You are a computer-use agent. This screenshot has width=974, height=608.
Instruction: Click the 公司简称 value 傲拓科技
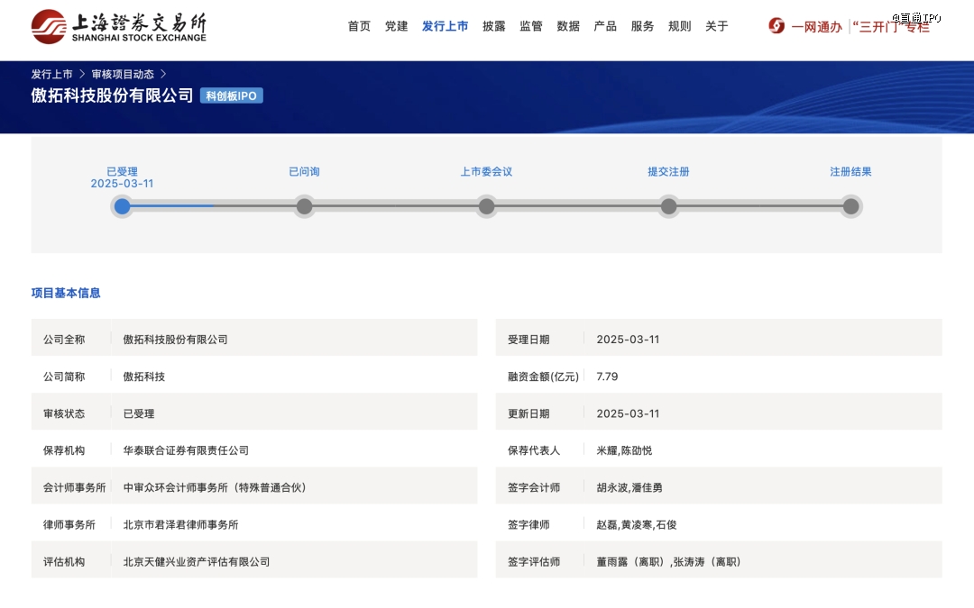click(x=144, y=377)
